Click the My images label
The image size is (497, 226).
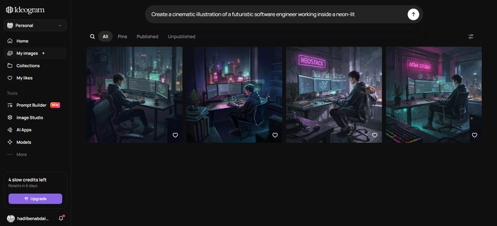click(x=27, y=54)
